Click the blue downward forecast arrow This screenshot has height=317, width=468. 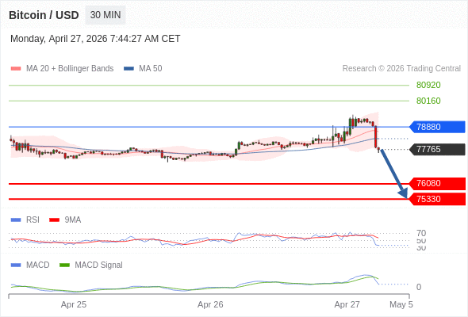(x=394, y=174)
